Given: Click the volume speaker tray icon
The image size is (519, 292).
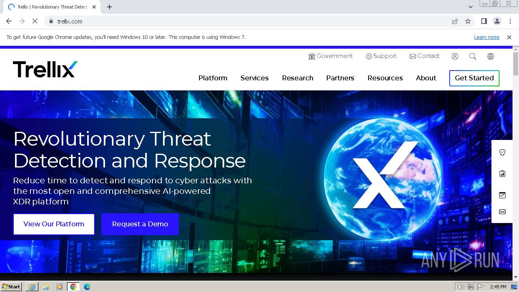Looking at the screenshot, I should pyautogui.click(x=461, y=287).
